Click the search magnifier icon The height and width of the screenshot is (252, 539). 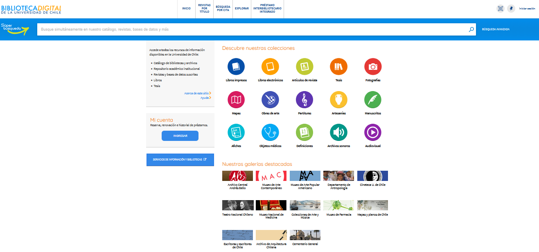(471, 29)
